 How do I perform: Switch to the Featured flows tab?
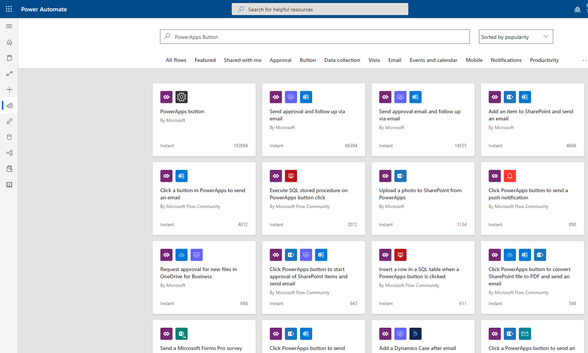pyautogui.click(x=205, y=60)
